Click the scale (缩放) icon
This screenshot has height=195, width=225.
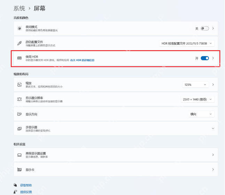pos(20,85)
